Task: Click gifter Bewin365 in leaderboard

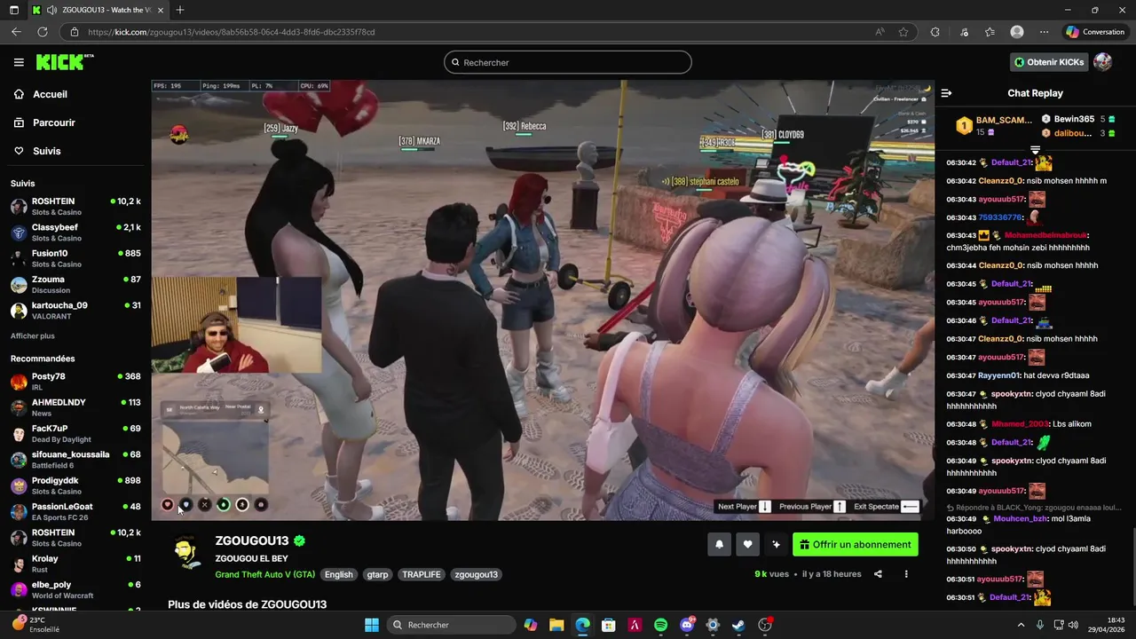Action: pos(1074,119)
